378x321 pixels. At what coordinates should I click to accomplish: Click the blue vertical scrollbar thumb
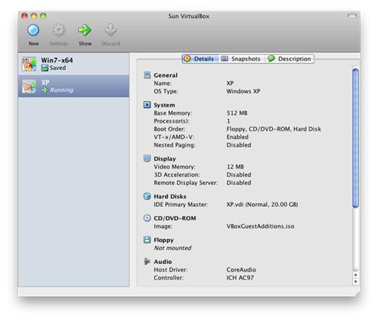pyautogui.click(x=355, y=138)
